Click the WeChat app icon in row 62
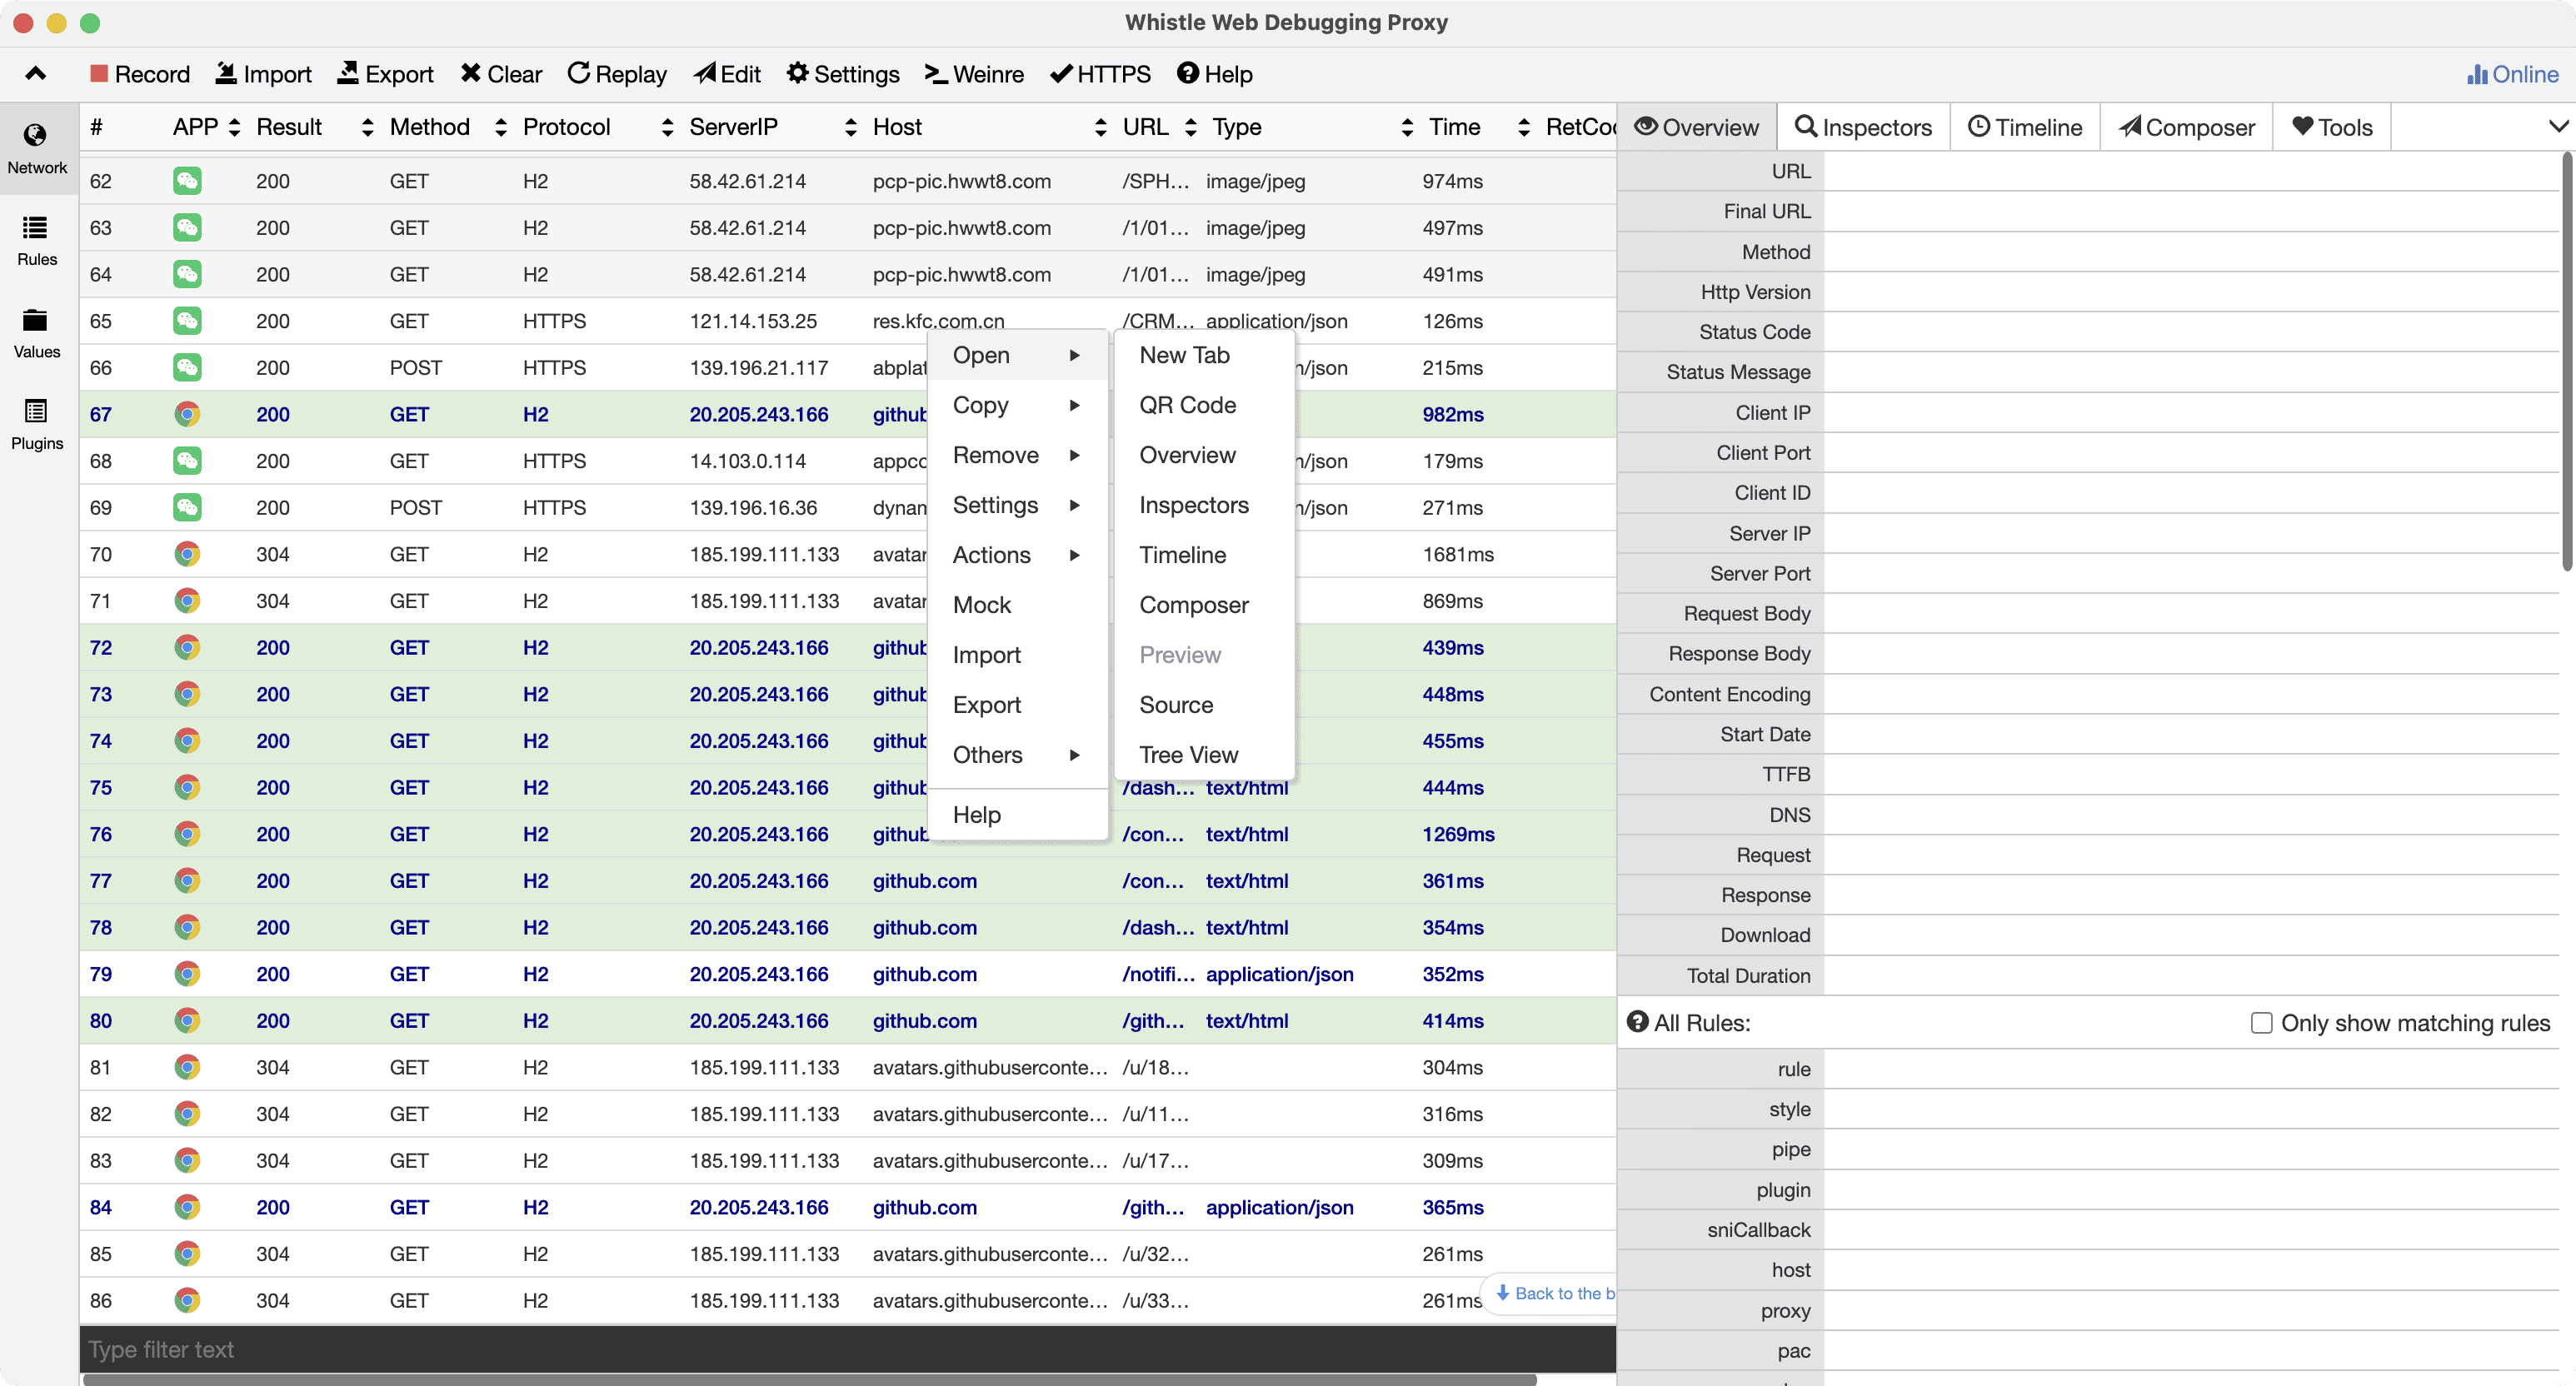The width and height of the screenshot is (2576, 1386). (187, 181)
